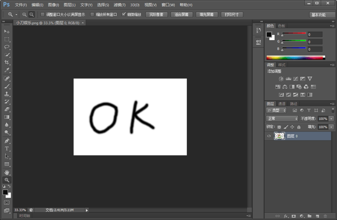Uncheck the 细微缩放 checkbox
337x220 pixels.
click(124, 14)
